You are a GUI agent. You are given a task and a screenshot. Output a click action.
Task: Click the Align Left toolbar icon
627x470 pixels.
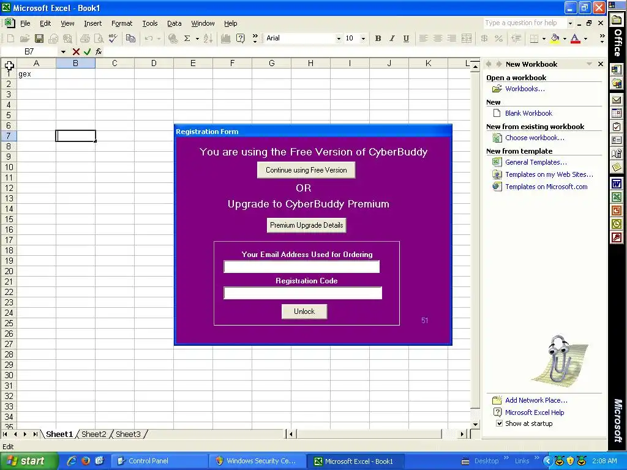[423, 39]
